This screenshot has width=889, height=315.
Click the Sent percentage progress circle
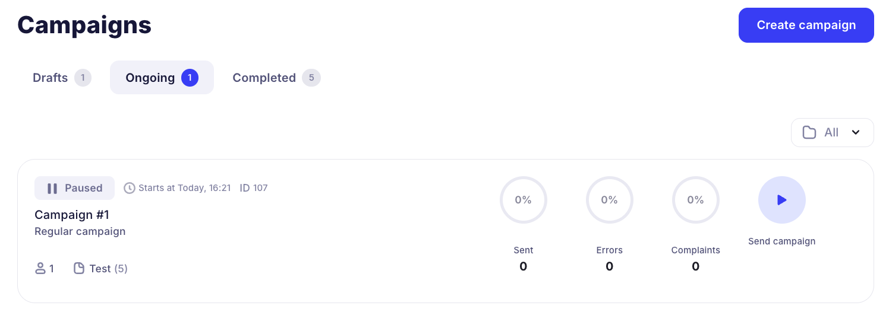click(x=523, y=201)
